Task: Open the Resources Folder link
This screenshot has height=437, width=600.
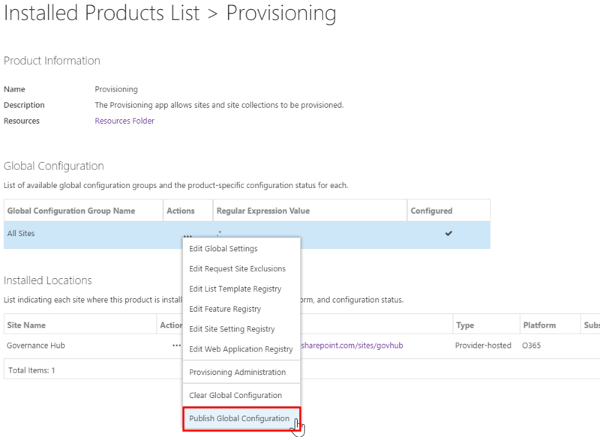Action: [x=124, y=121]
